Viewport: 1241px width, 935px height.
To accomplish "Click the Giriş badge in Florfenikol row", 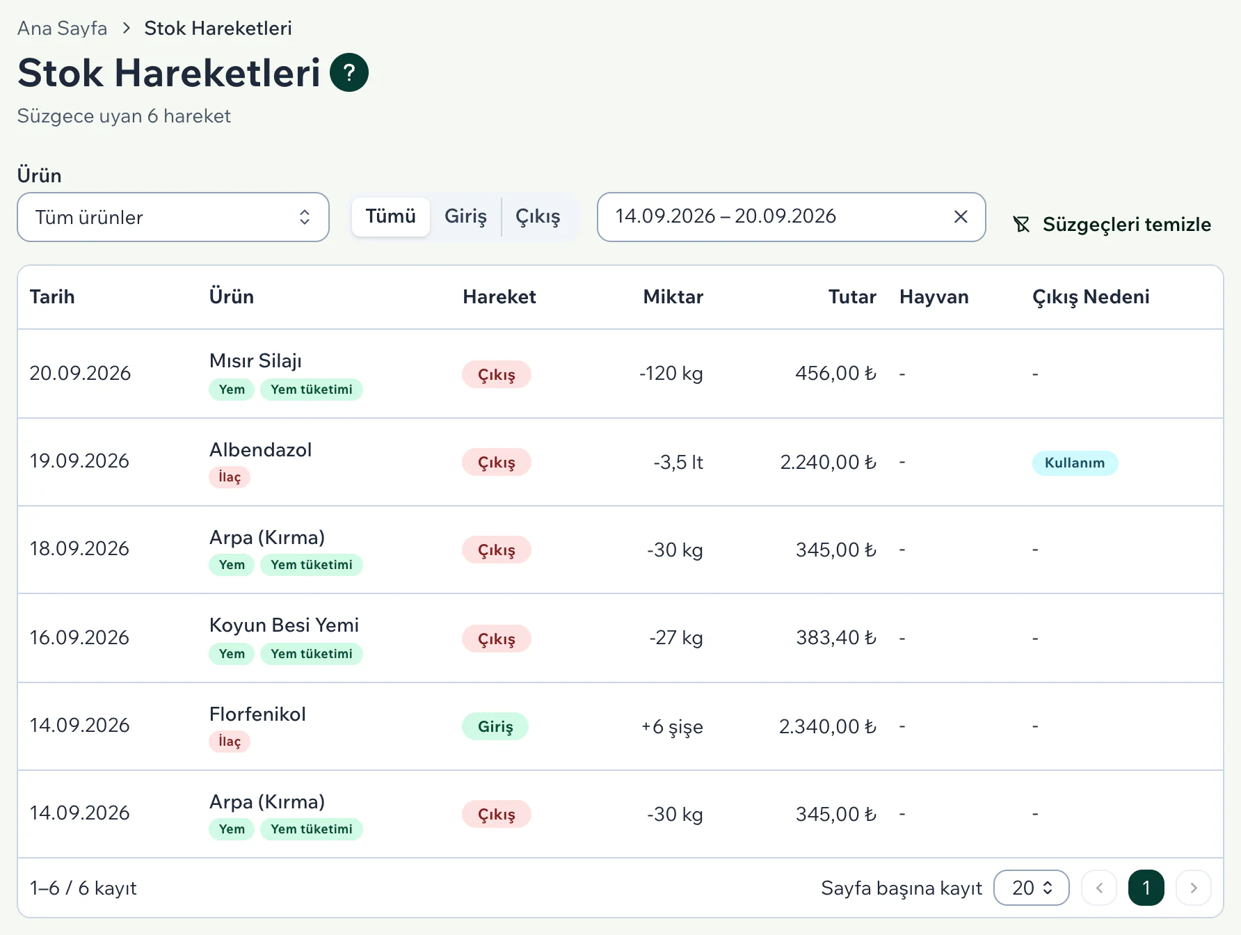I will pyautogui.click(x=495, y=726).
